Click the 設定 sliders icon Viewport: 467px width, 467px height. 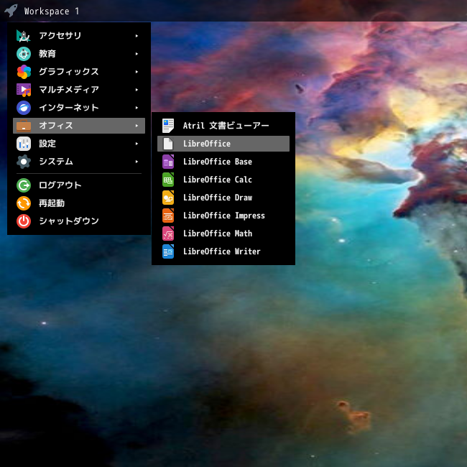pos(24,144)
